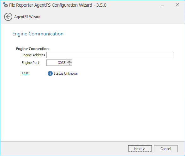Click the Engine Address label
Image resolution: width=185 pixels, height=156 pixels.
tap(33, 55)
